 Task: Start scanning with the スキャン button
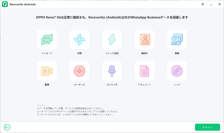208,127
